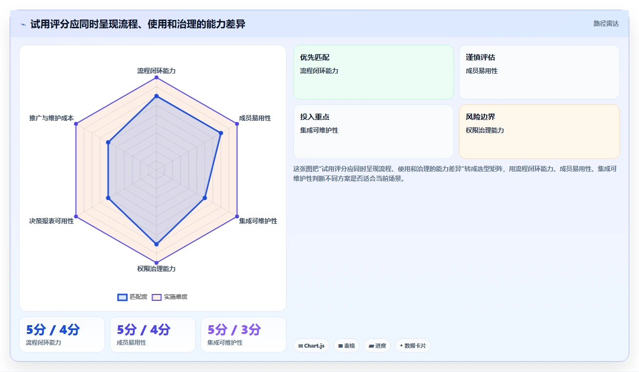The height and width of the screenshot is (372, 639).
Task: Toggle the 匹配度 legend entry
Action: pyautogui.click(x=132, y=297)
